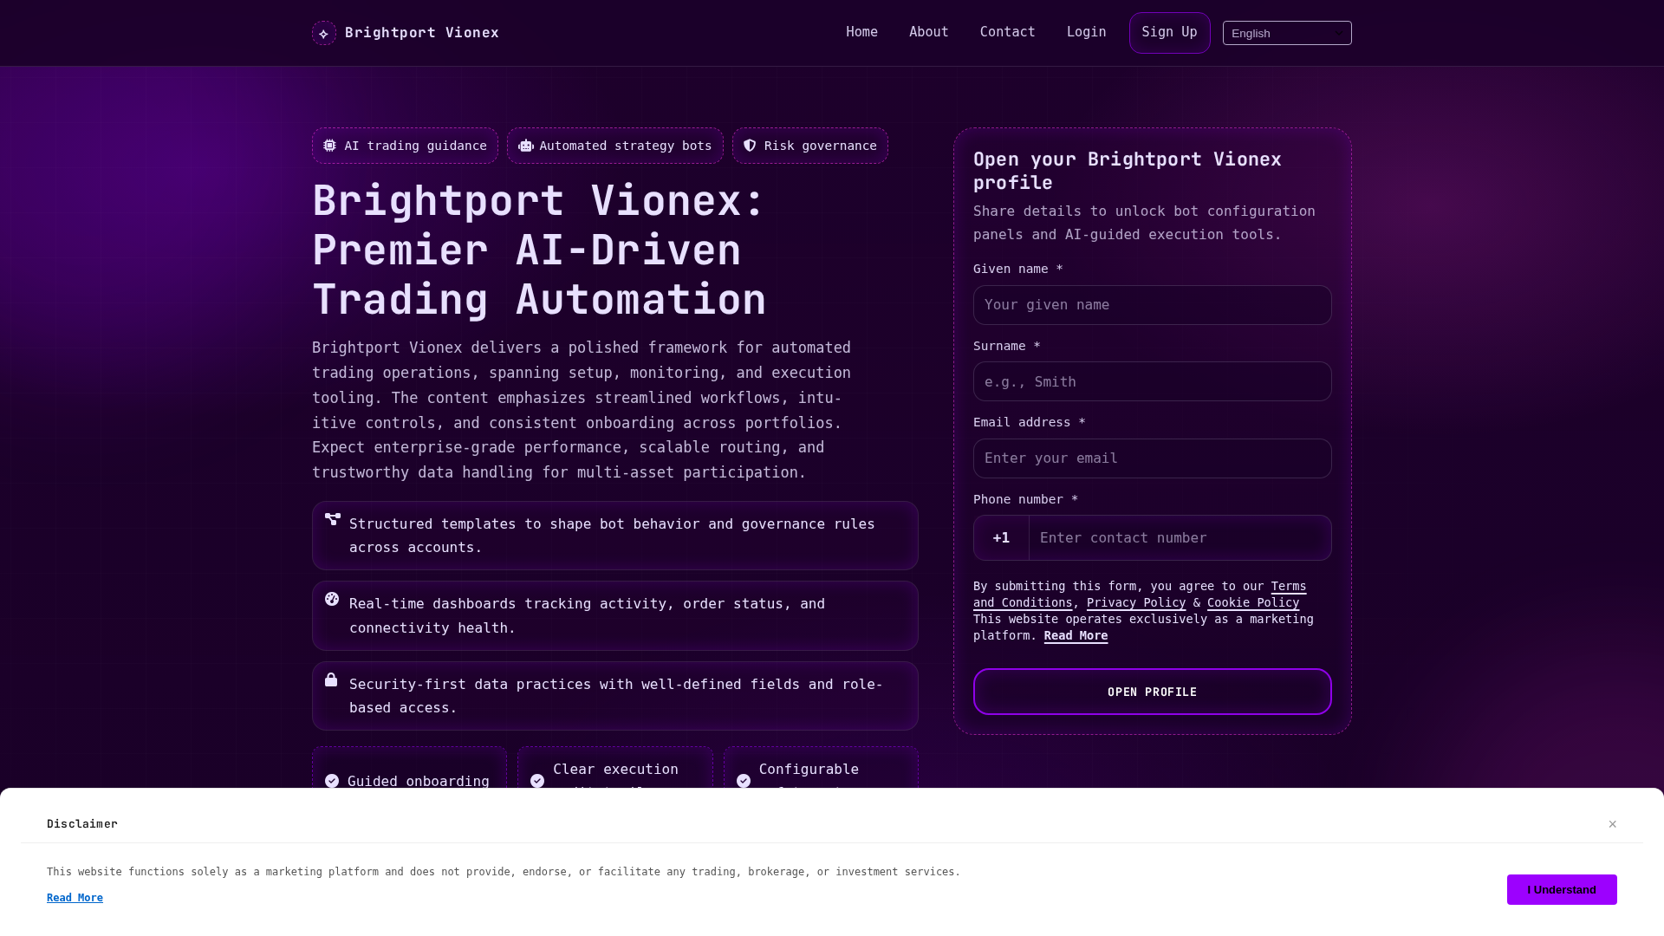This screenshot has height=936, width=1664.
Task: Click the Brightport Vionex logo icon
Action: coord(324,33)
